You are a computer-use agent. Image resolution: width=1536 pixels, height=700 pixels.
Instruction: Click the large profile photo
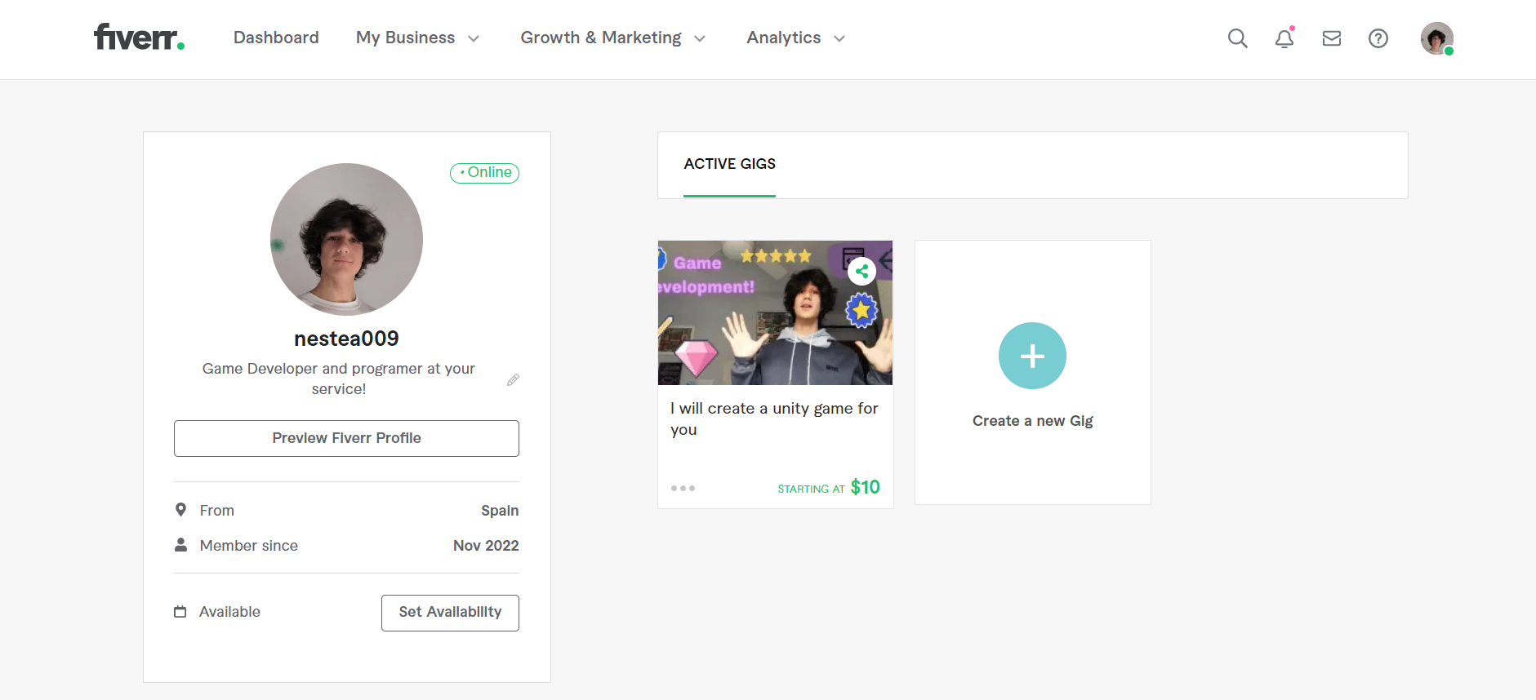coord(346,239)
